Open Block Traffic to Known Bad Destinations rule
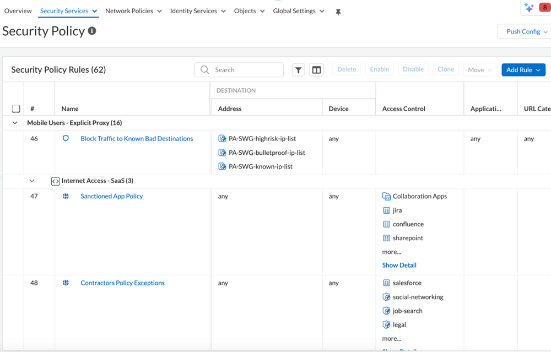 (x=137, y=139)
